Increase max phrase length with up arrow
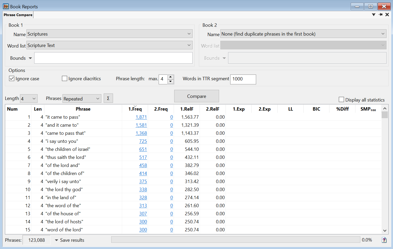Image resolution: width=393 pixels, height=249 pixels. tap(170, 77)
